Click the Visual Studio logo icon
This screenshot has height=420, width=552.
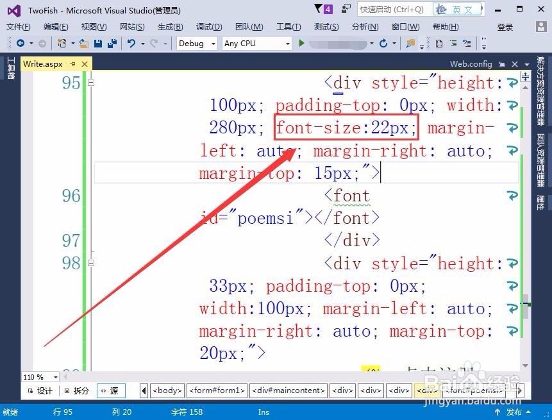(14, 11)
